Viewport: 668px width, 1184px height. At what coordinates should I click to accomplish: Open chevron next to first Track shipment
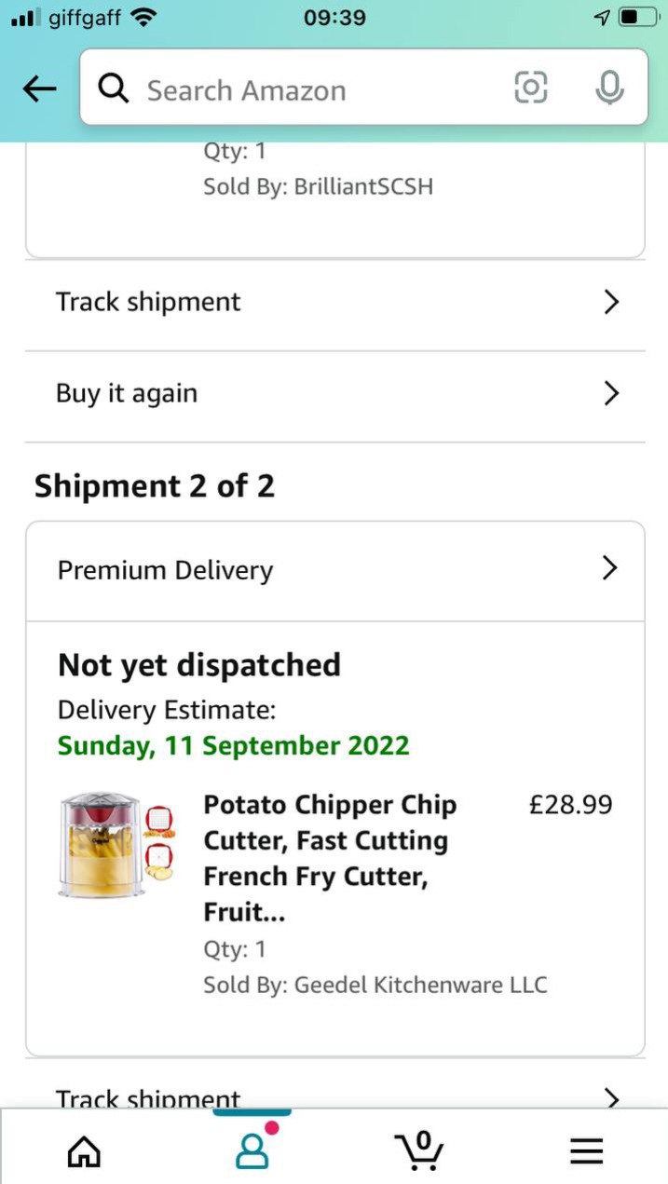point(611,302)
